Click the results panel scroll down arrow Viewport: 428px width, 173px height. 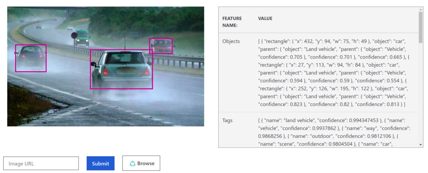pos(420,145)
